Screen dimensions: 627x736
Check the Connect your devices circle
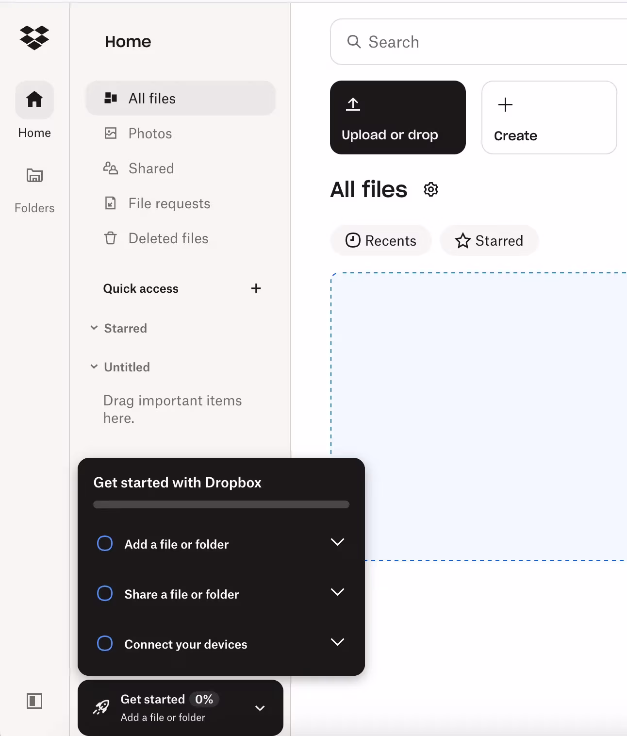pos(104,643)
